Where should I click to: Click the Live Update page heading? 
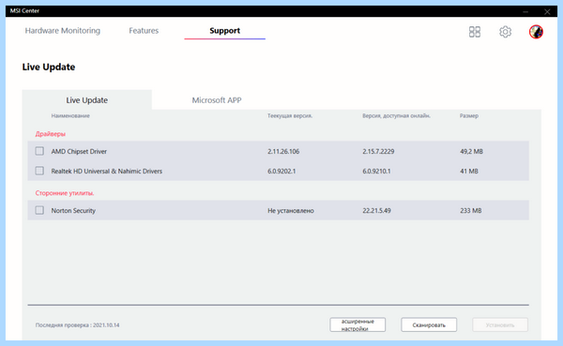click(49, 68)
